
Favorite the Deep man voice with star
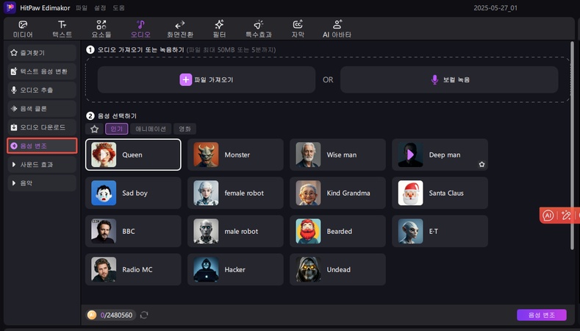click(481, 165)
